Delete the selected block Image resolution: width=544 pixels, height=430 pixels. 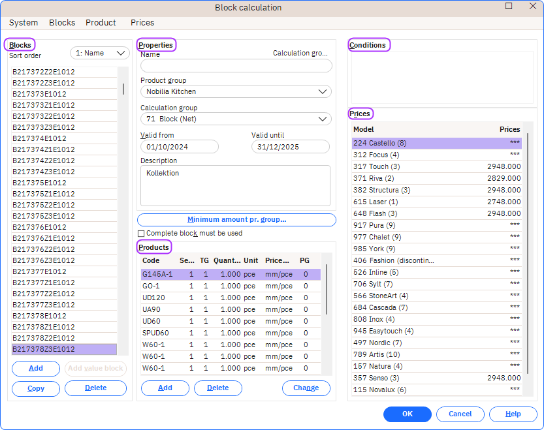(95, 389)
